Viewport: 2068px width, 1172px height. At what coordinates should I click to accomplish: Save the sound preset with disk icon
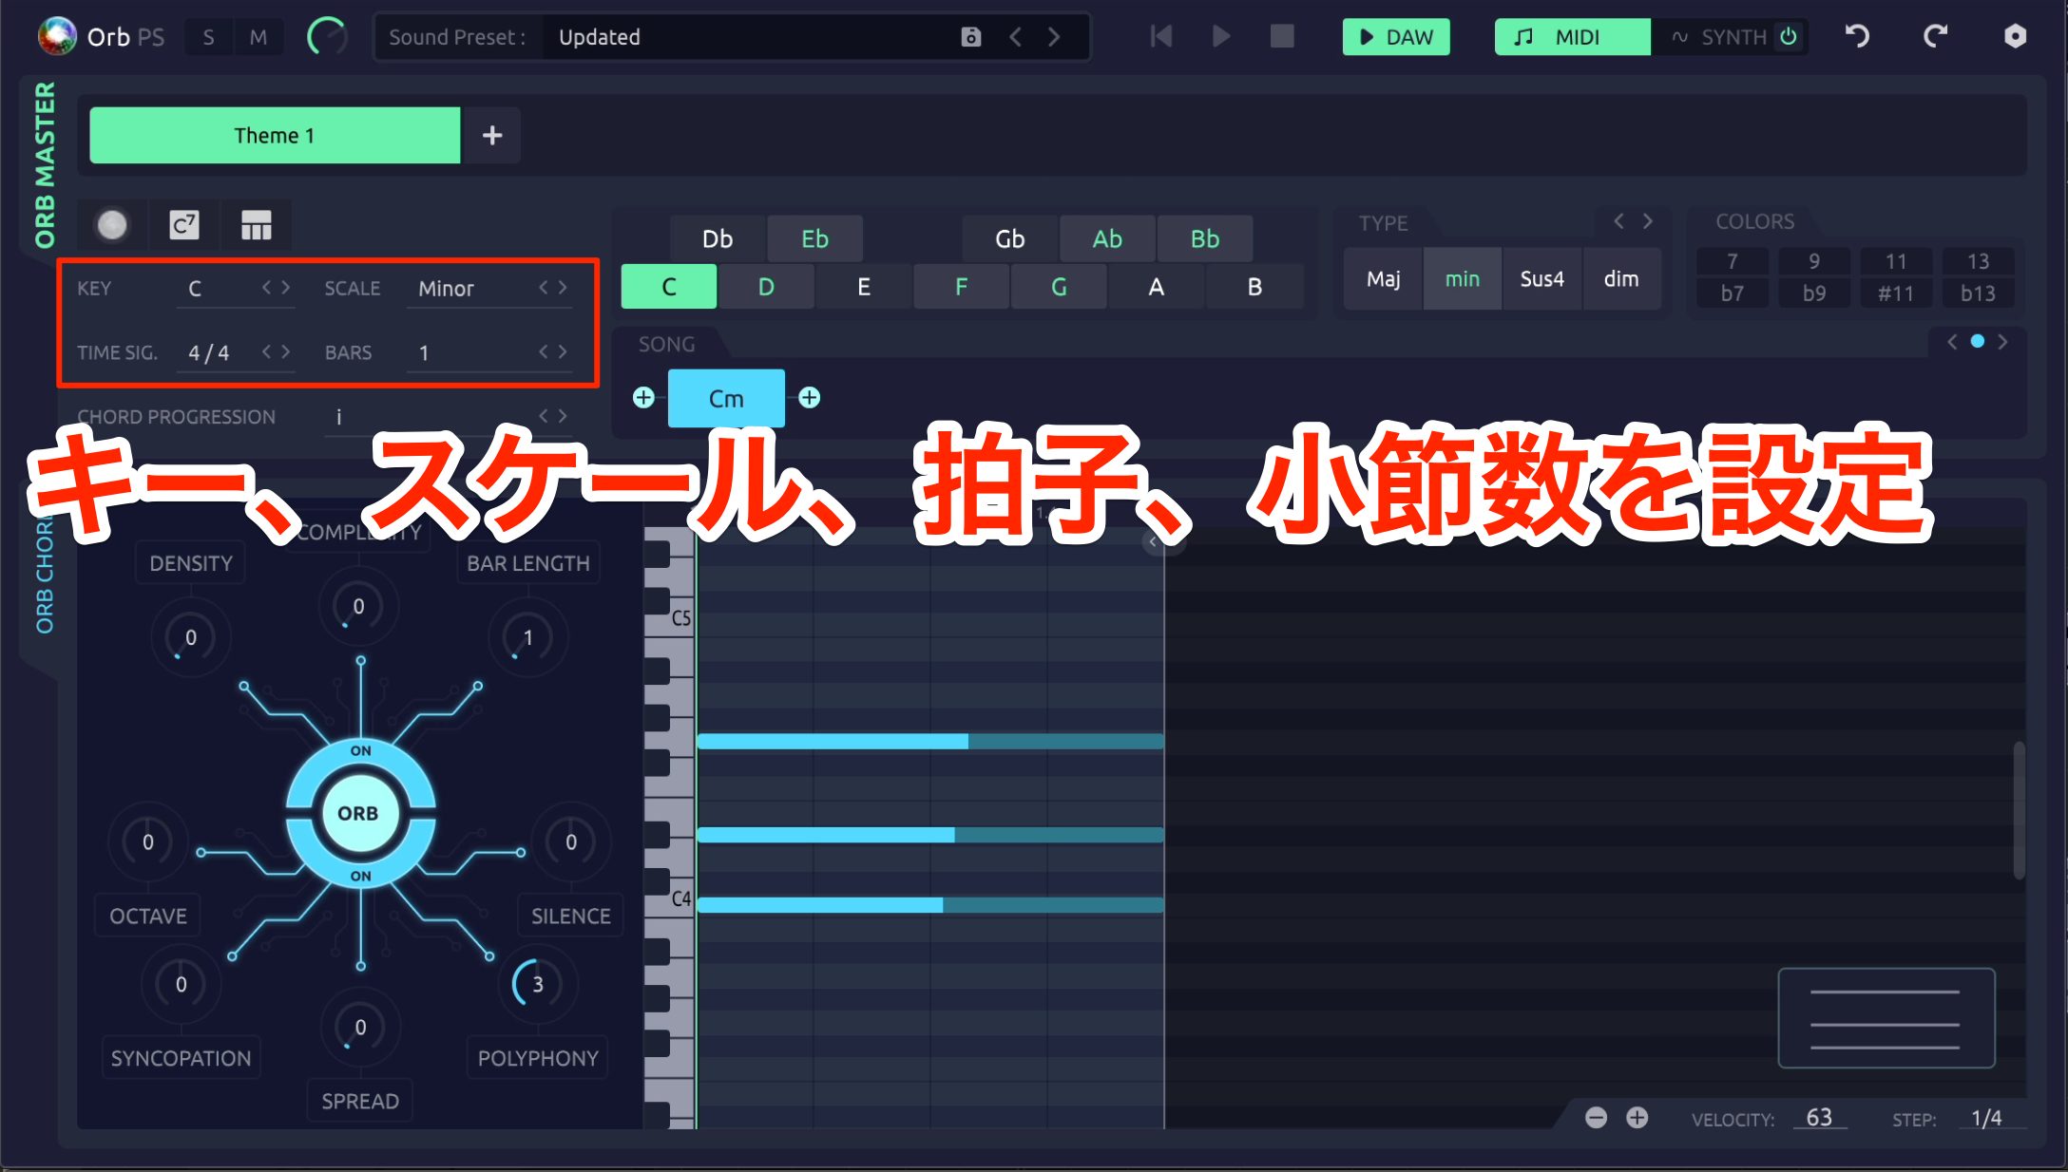click(970, 37)
